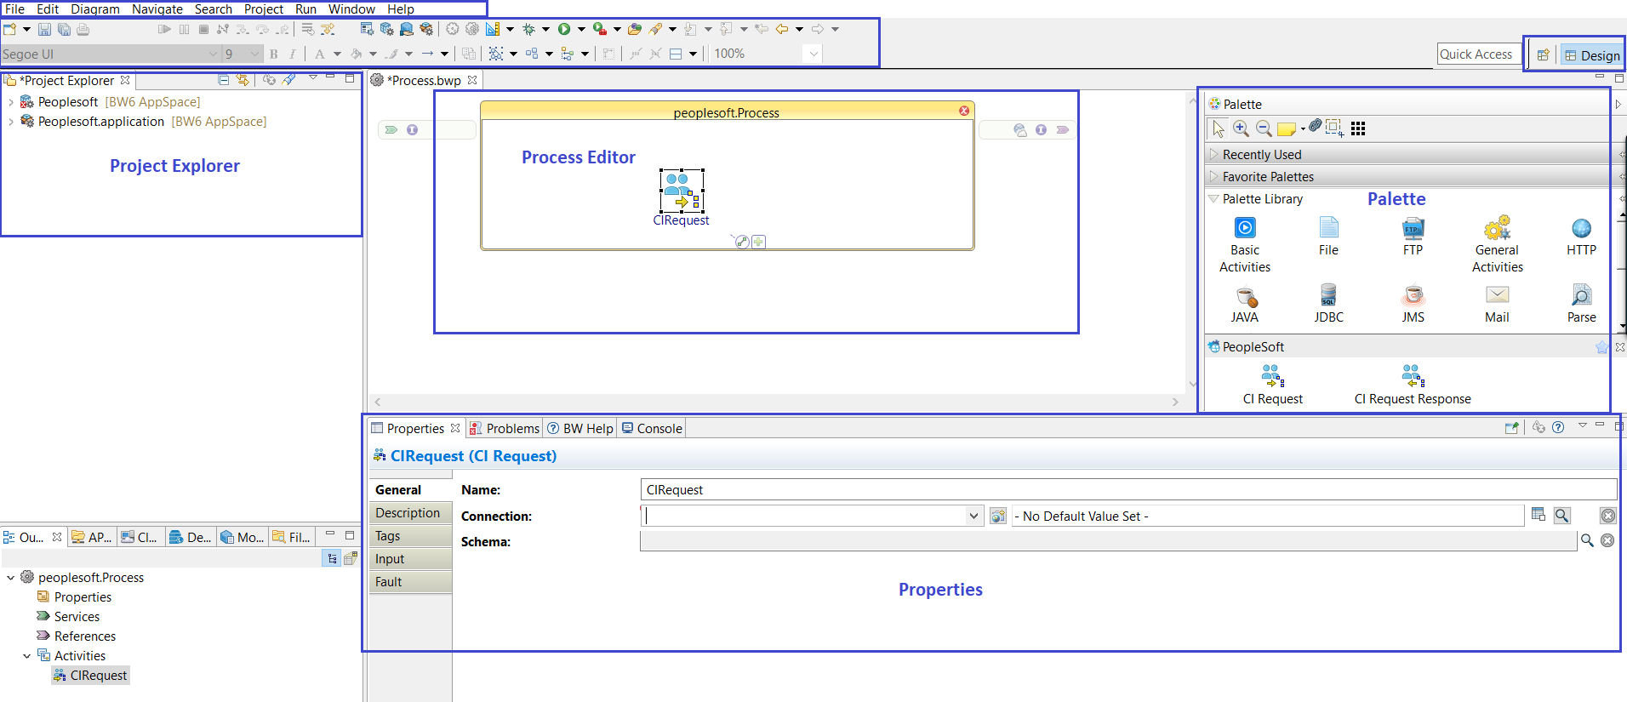Click the Palette select arrow tool
Viewport: 1627px width, 702px height.
tap(1219, 128)
